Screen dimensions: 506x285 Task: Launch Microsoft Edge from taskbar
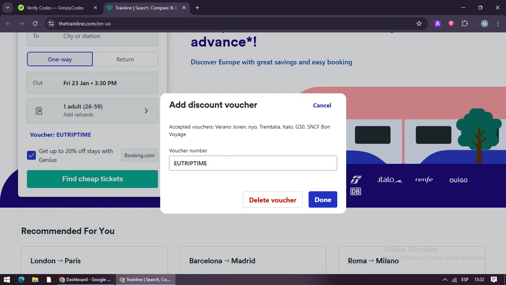click(21, 280)
